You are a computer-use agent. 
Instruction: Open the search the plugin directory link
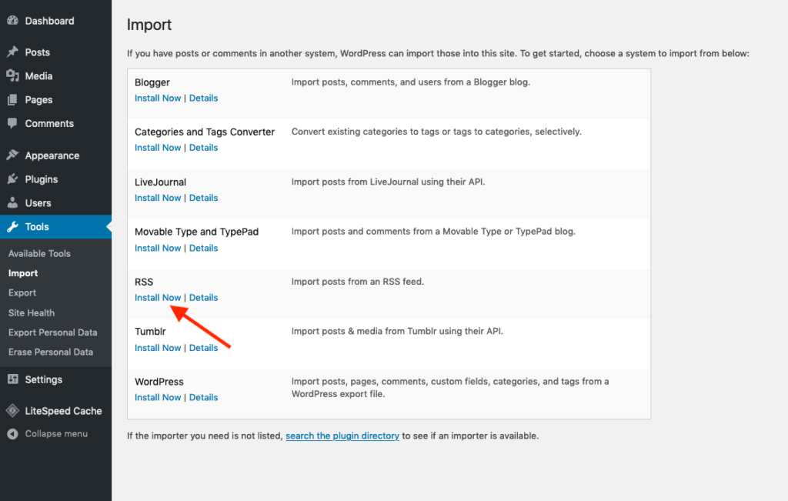(x=342, y=436)
